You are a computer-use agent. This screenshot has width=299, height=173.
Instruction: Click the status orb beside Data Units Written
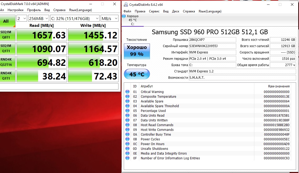click(127, 120)
